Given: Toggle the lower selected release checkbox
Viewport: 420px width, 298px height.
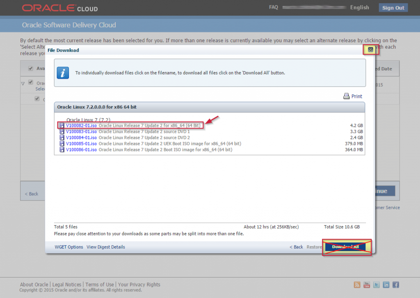Looking at the screenshot, I should coord(37,98).
